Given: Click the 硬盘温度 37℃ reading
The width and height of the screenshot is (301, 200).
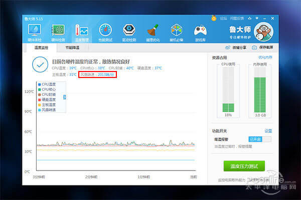Looking at the screenshot, I should (149, 68).
